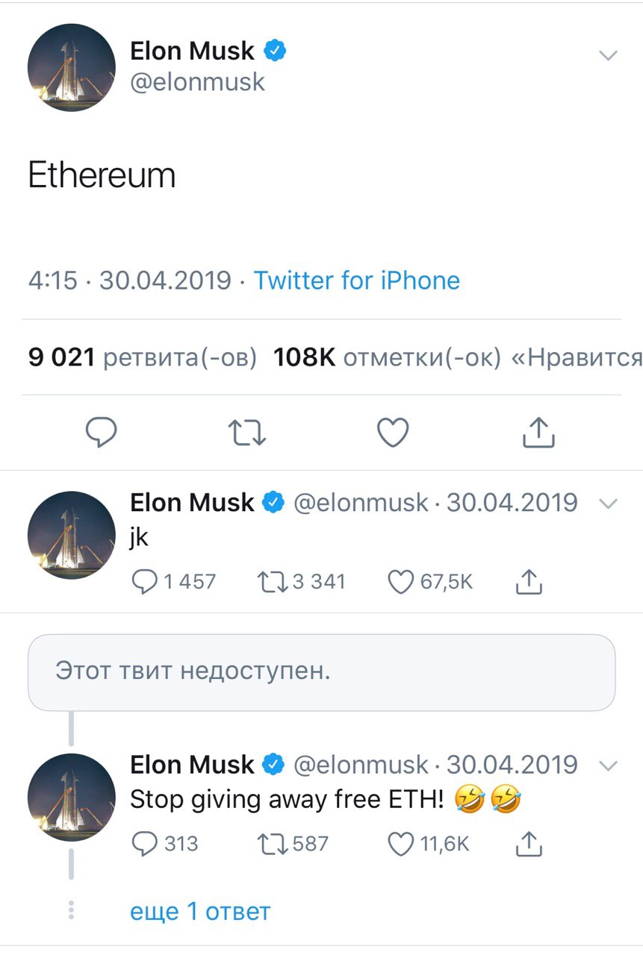Share the "Stop giving away free ETH!" tweet

529,844
